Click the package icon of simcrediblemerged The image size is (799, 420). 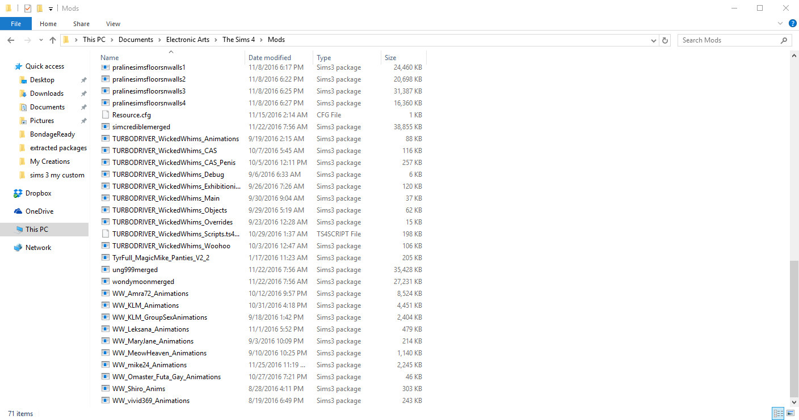pos(105,127)
